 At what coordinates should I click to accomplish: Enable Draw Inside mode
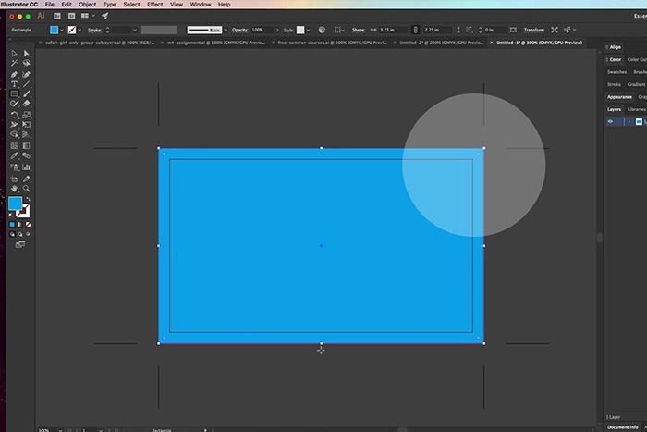(x=28, y=234)
